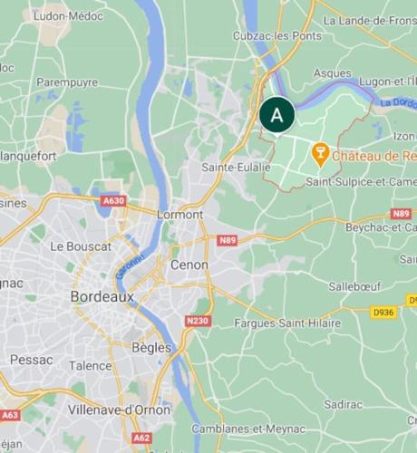
Task: Click the location pin marker A
Action: (276, 116)
